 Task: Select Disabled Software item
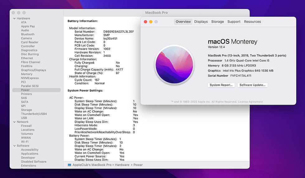click(x=34, y=162)
